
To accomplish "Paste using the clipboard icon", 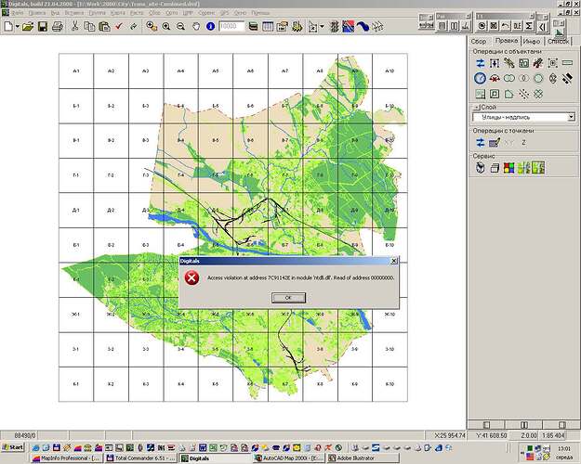I will (x=104, y=26).
